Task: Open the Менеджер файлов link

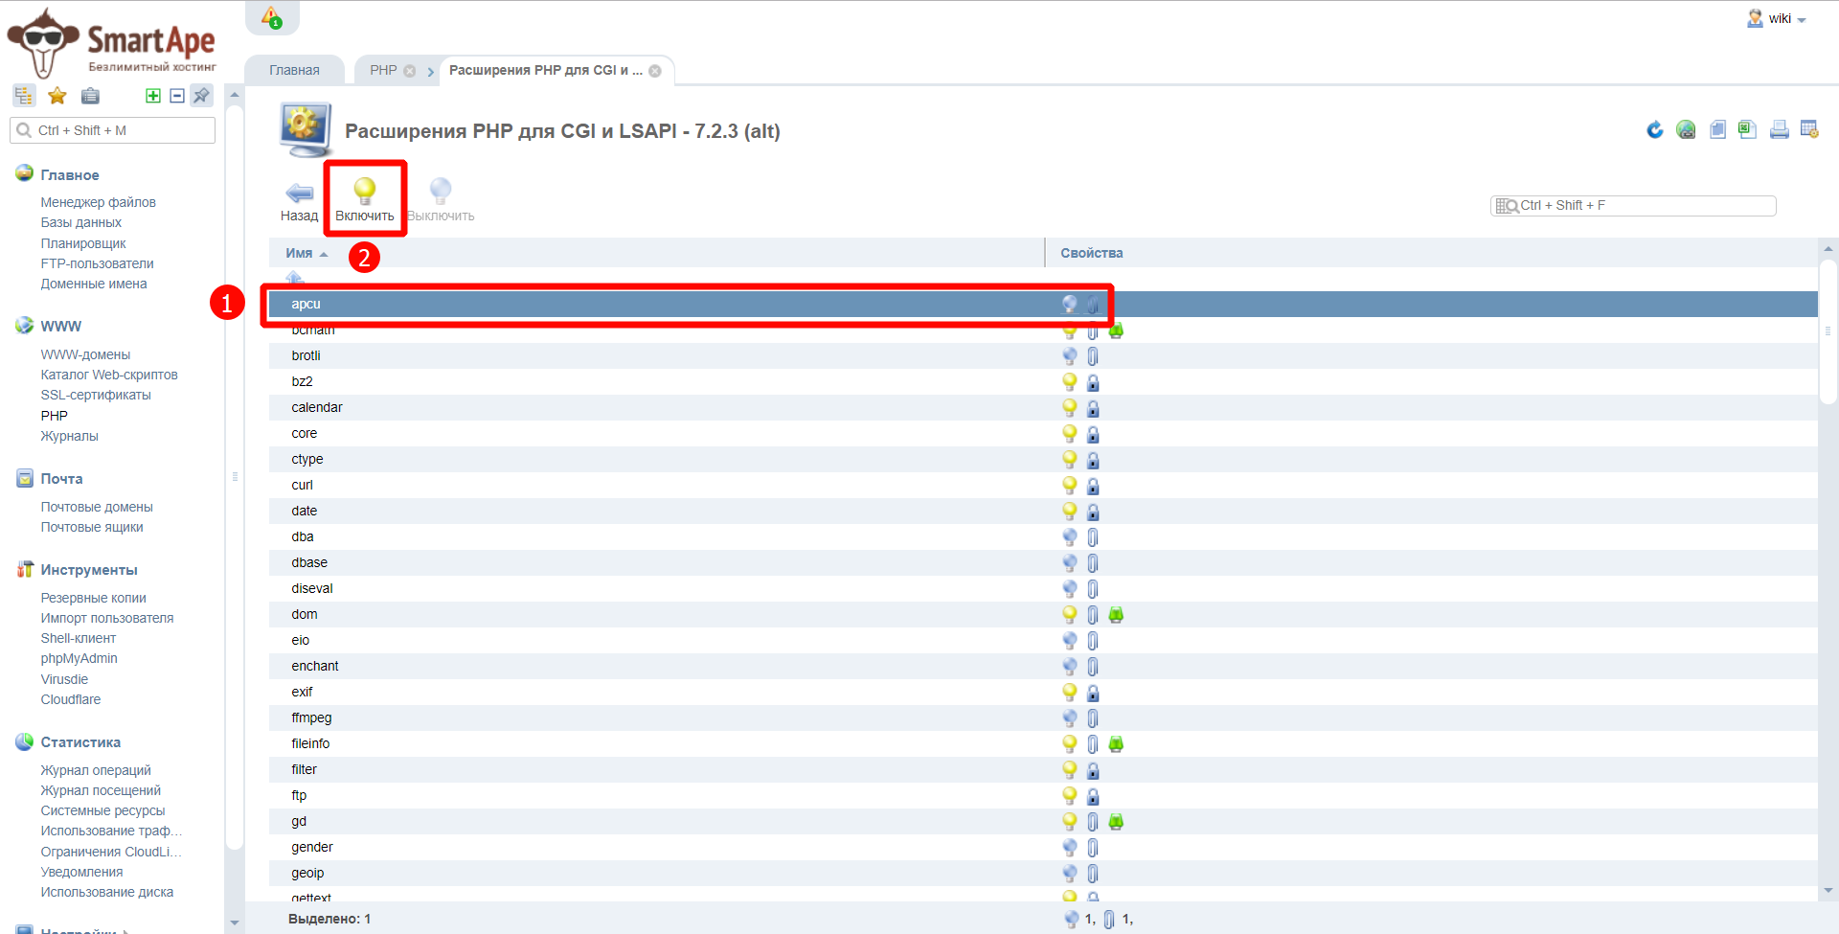Action: coord(98,202)
